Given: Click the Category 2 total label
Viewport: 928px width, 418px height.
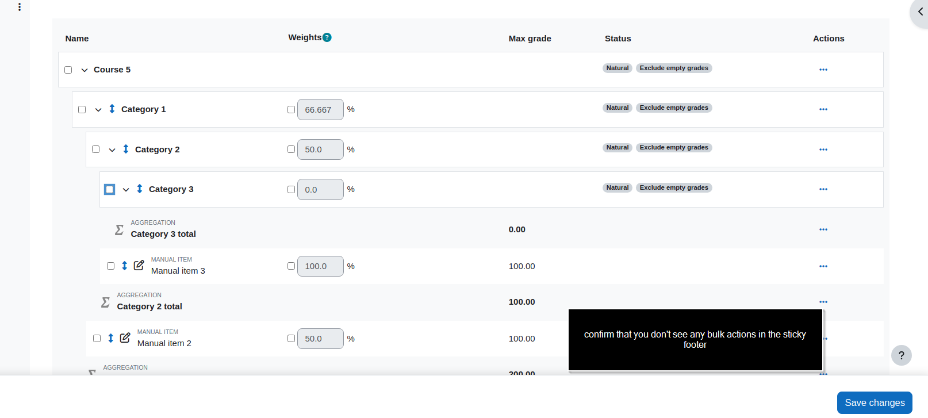Looking at the screenshot, I should (149, 306).
